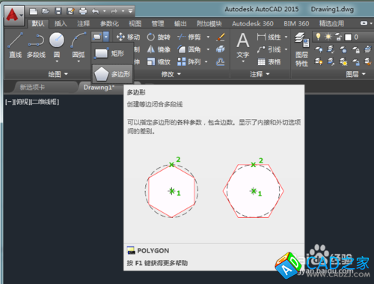Switch to the 管理 ribbon tab
The image size is (374, 284).
(x=158, y=24)
